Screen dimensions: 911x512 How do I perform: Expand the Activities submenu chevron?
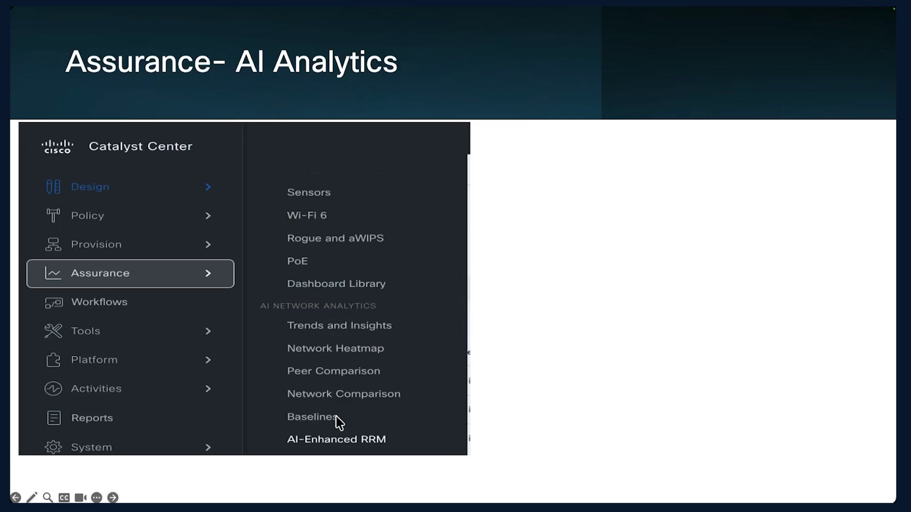point(208,389)
